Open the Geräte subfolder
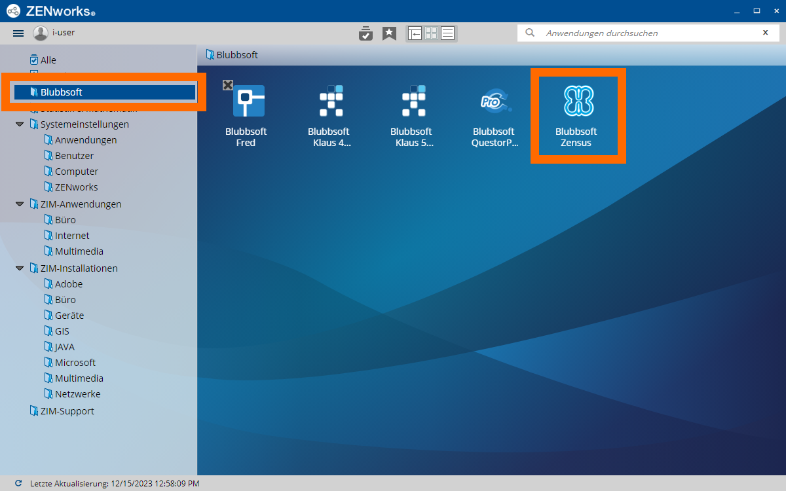 coord(64,316)
